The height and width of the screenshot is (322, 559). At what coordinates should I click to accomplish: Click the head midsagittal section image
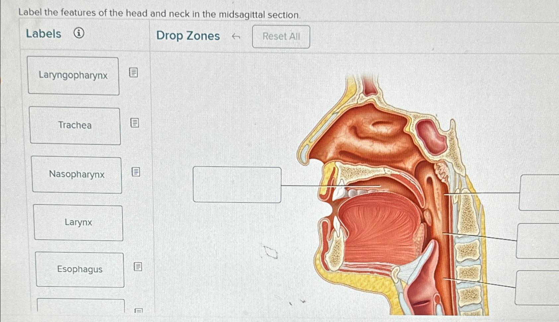click(391, 194)
